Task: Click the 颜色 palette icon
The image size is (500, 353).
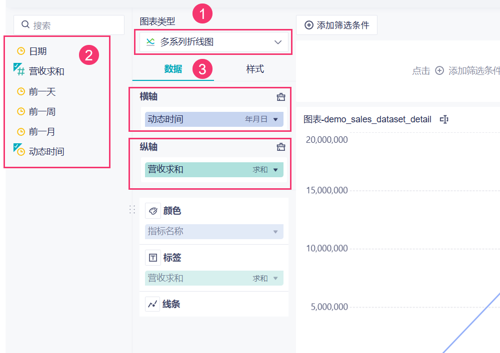Action: [153, 211]
